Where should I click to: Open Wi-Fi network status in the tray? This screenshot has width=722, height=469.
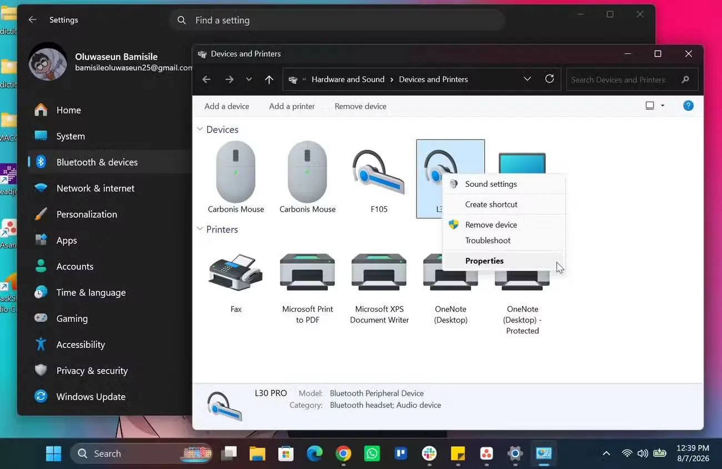coord(627,453)
